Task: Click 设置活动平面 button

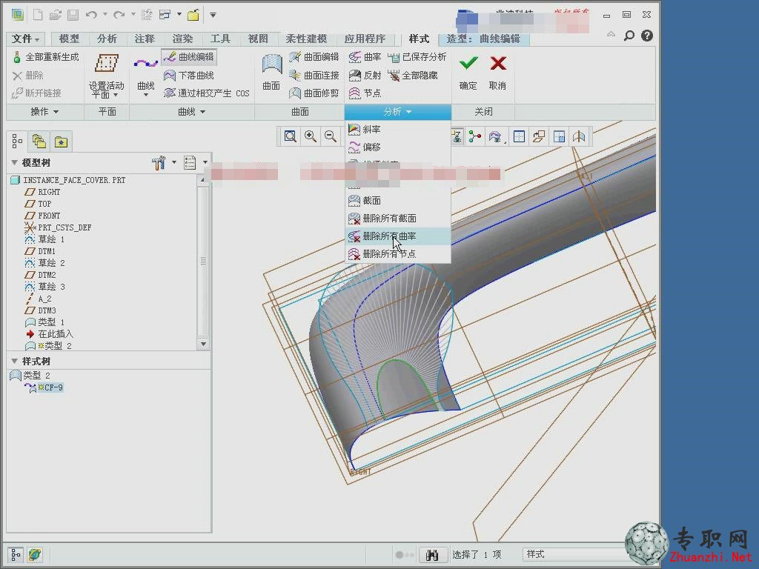Action: [107, 75]
